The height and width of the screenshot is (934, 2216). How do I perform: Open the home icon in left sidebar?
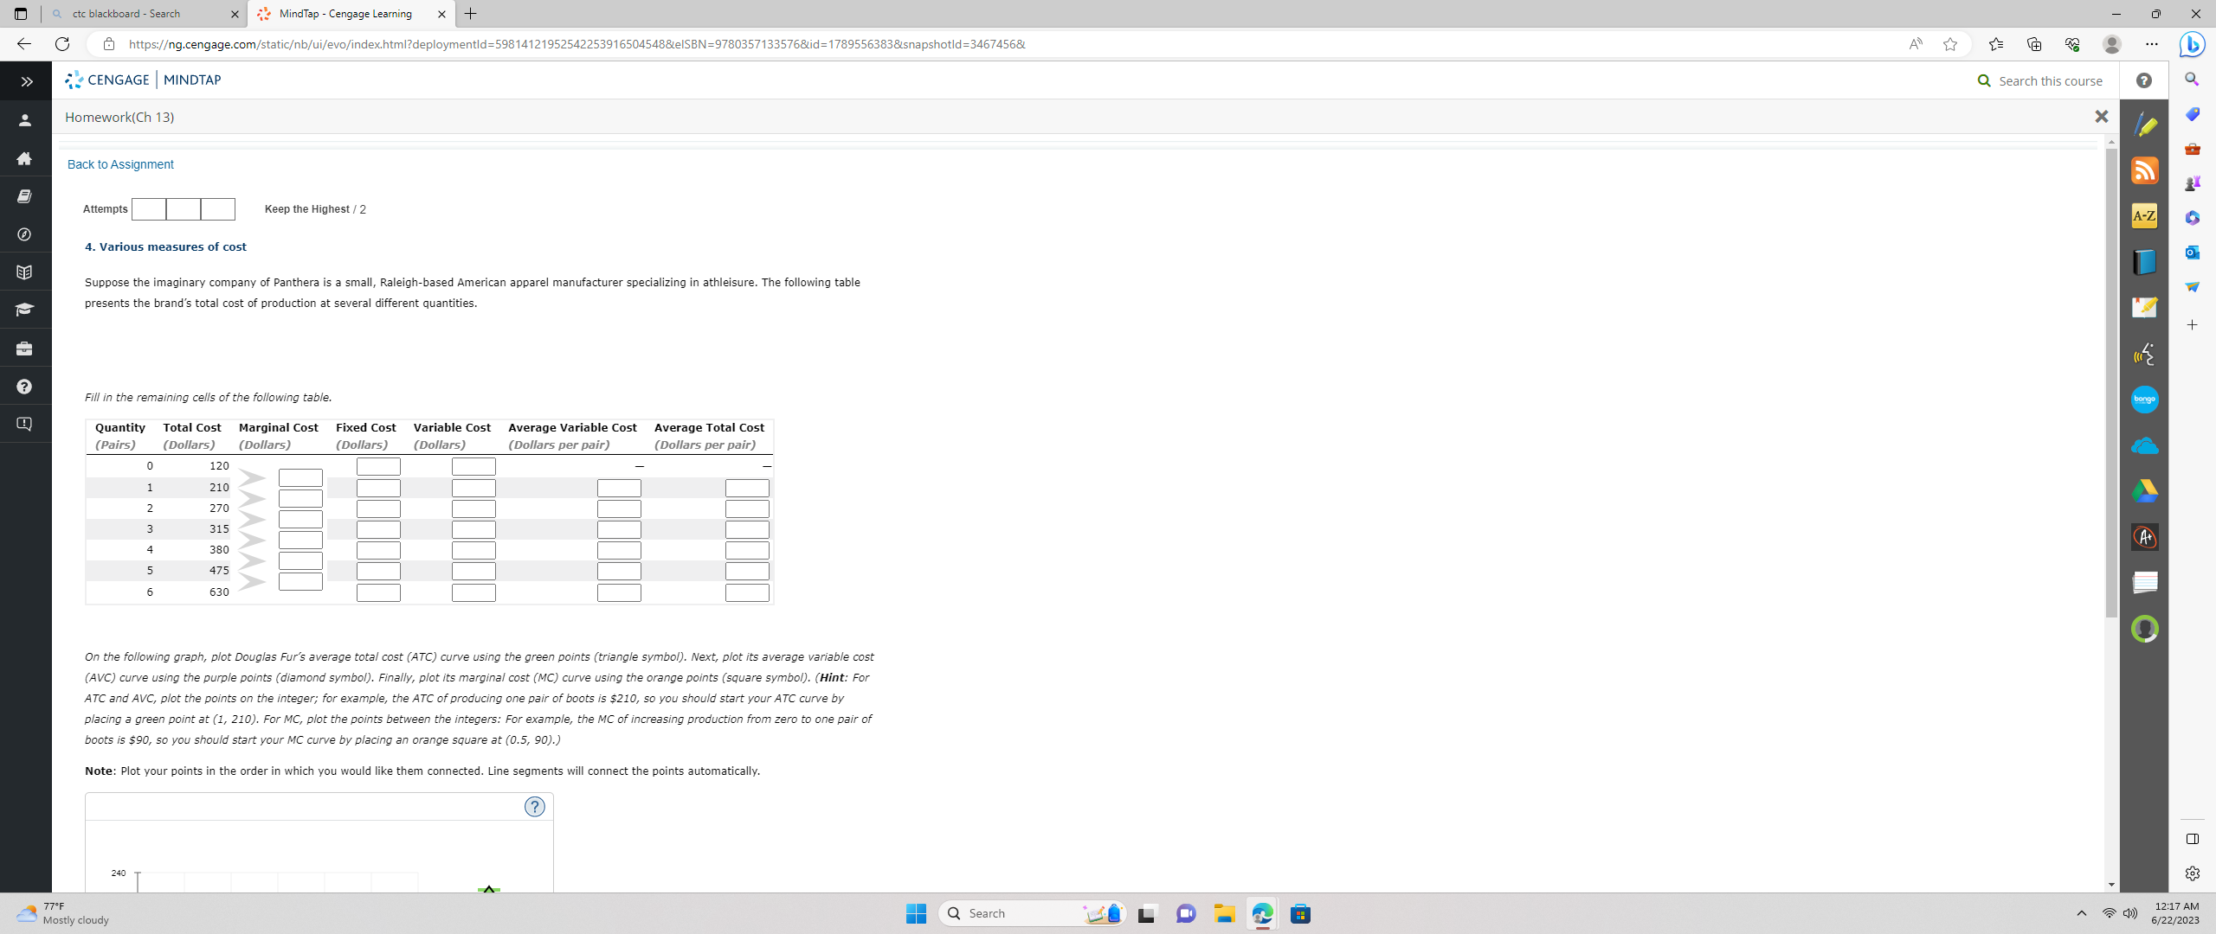tap(24, 158)
